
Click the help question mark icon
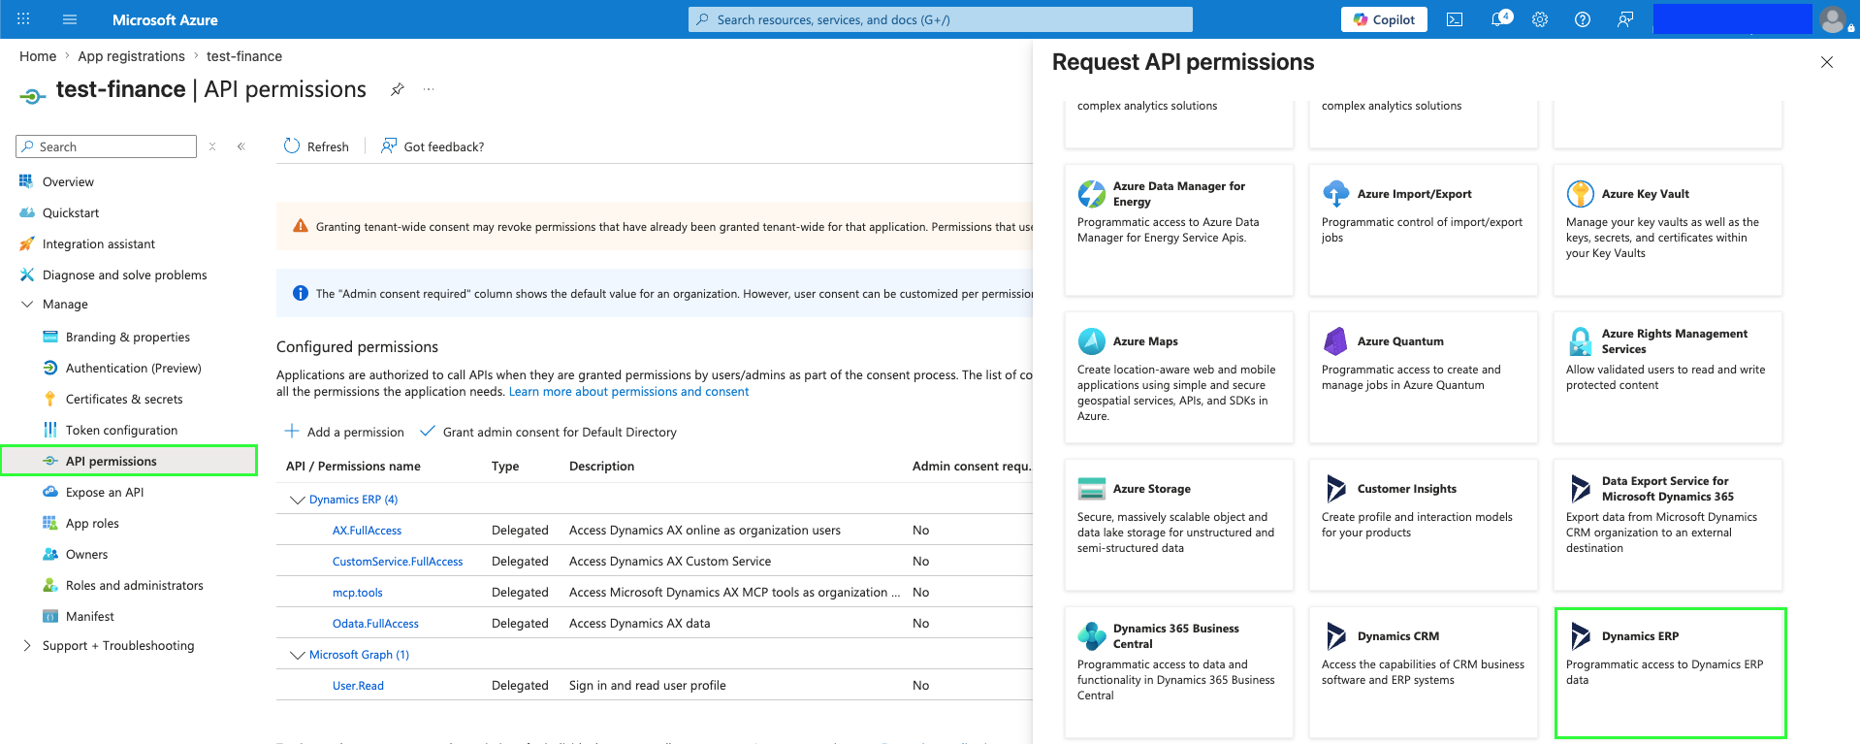(1583, 19)
